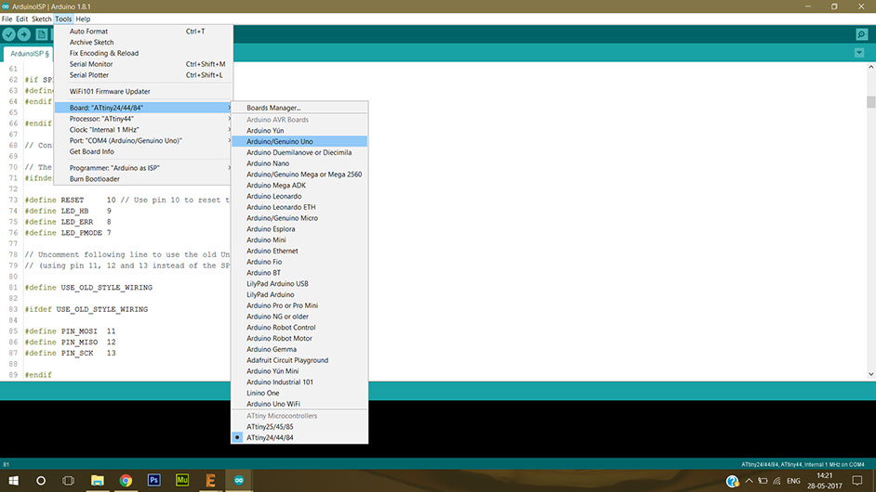Open the tab options dropdown arrow
This screenshot has height=492, width=876.
(x=859, y=53)
